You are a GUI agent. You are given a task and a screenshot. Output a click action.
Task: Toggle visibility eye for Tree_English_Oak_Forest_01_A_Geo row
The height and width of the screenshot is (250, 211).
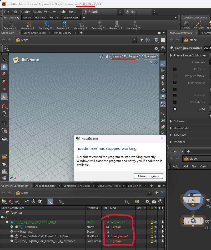pos(156,236)
